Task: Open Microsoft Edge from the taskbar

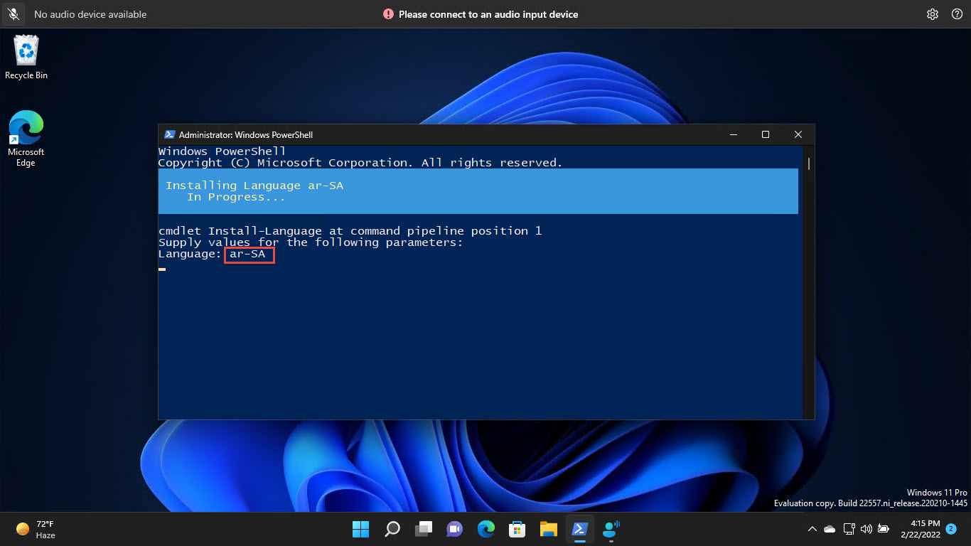Action: pos(485,529)
